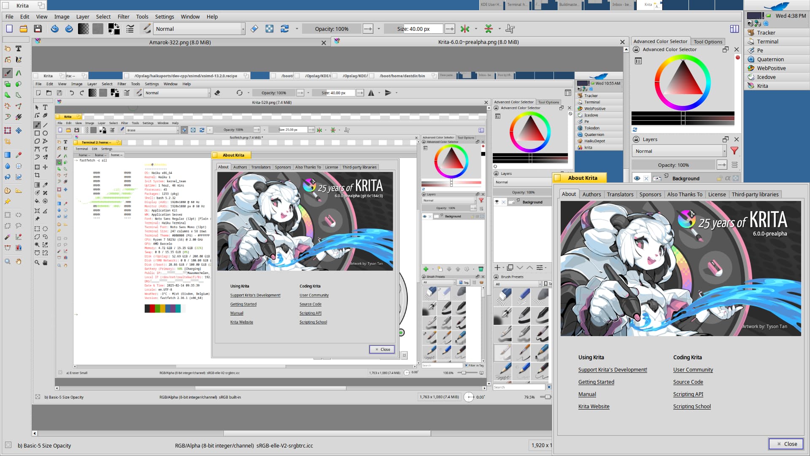Open the Filter menu
Viewport: 810px width, 456px height.
tap(123, 16)
